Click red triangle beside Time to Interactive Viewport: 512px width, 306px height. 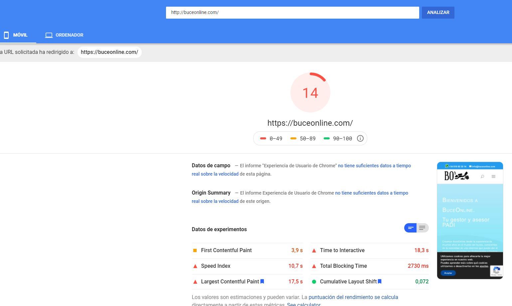click(314, 250)
